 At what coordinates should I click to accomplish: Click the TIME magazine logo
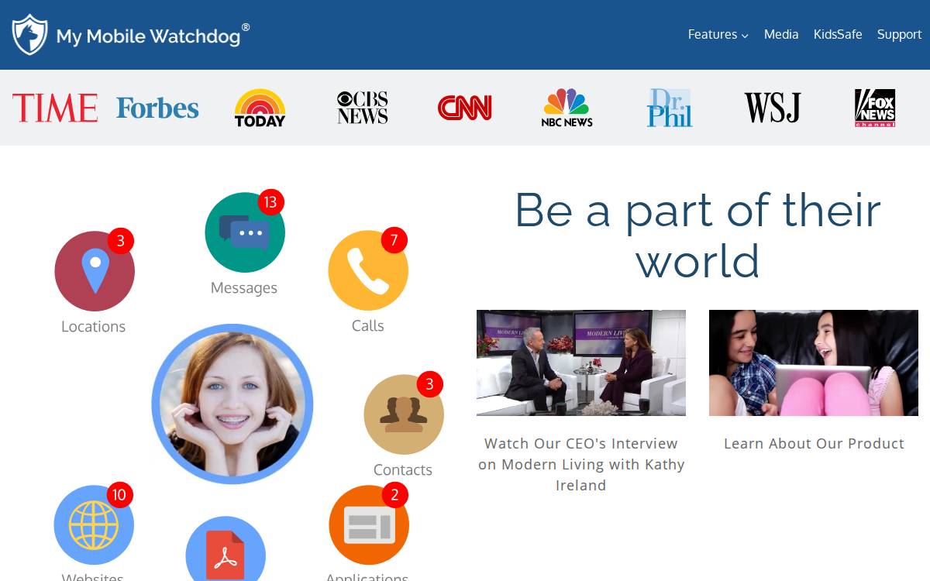pos(55,108)
